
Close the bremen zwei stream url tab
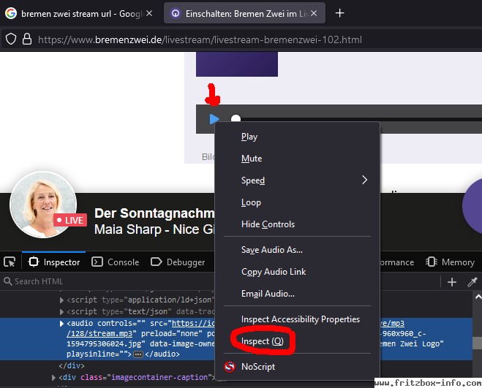149,13
